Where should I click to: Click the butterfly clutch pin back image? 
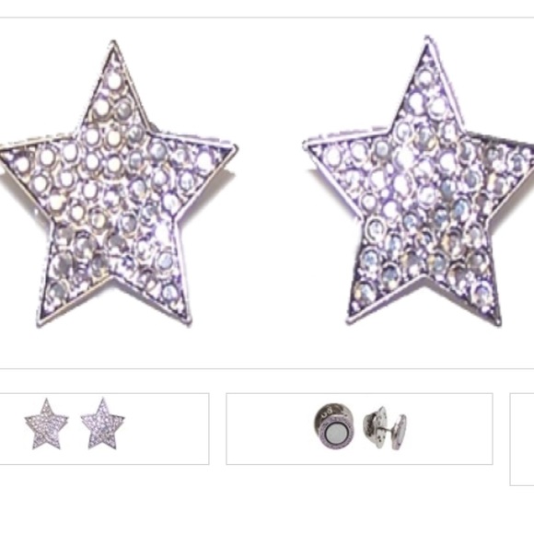pos(385,428)
